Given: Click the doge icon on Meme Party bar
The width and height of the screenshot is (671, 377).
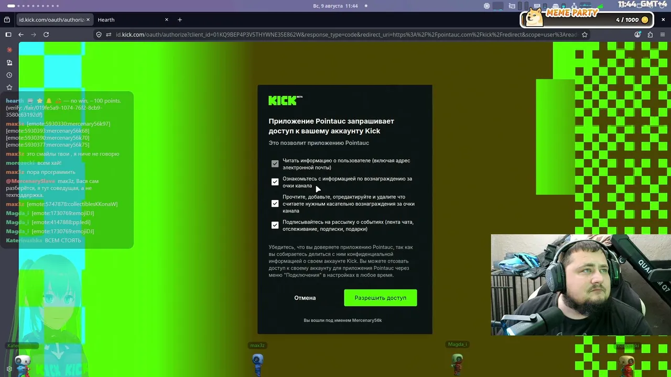Looking at the screenshot, I should 534,16.
